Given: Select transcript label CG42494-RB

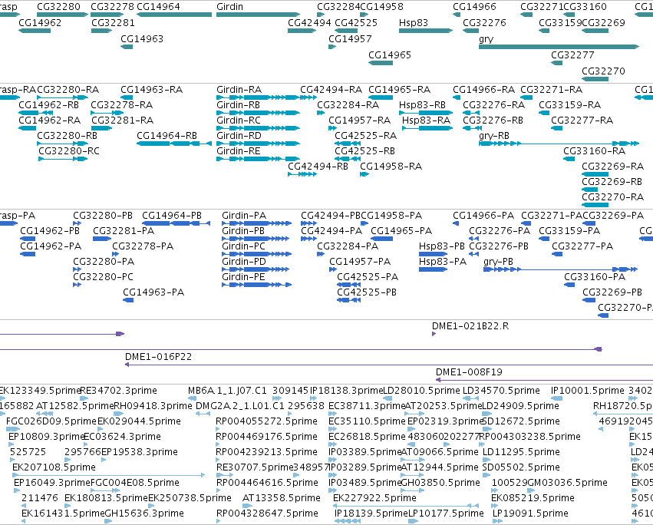Looking at the screenshot, I should click(318, 167).
